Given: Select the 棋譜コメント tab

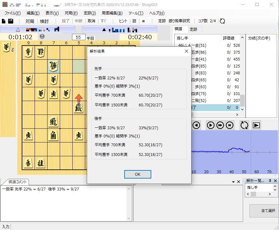Looking at the screenshot, I should pyautogui.click(x=17, y=182).
